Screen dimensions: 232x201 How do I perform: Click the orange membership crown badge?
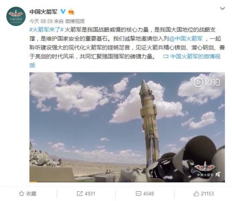[71, 12]
